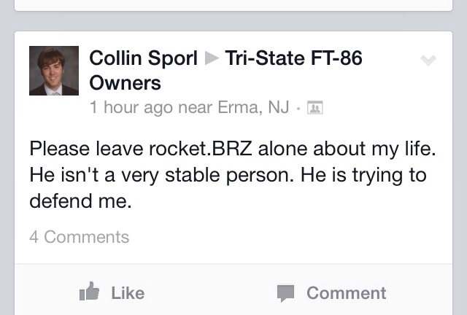The image size is (467, 315).
Task: Open the Tri-State FT-86 group link
Action: (x=293, y=58)
